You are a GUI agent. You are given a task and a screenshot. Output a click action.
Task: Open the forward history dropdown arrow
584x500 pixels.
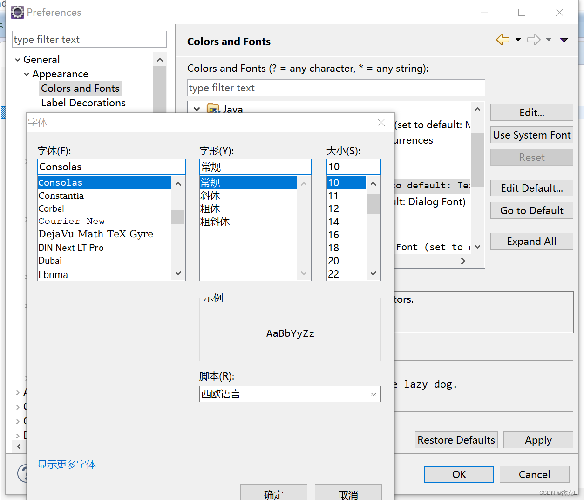point(549,40)
